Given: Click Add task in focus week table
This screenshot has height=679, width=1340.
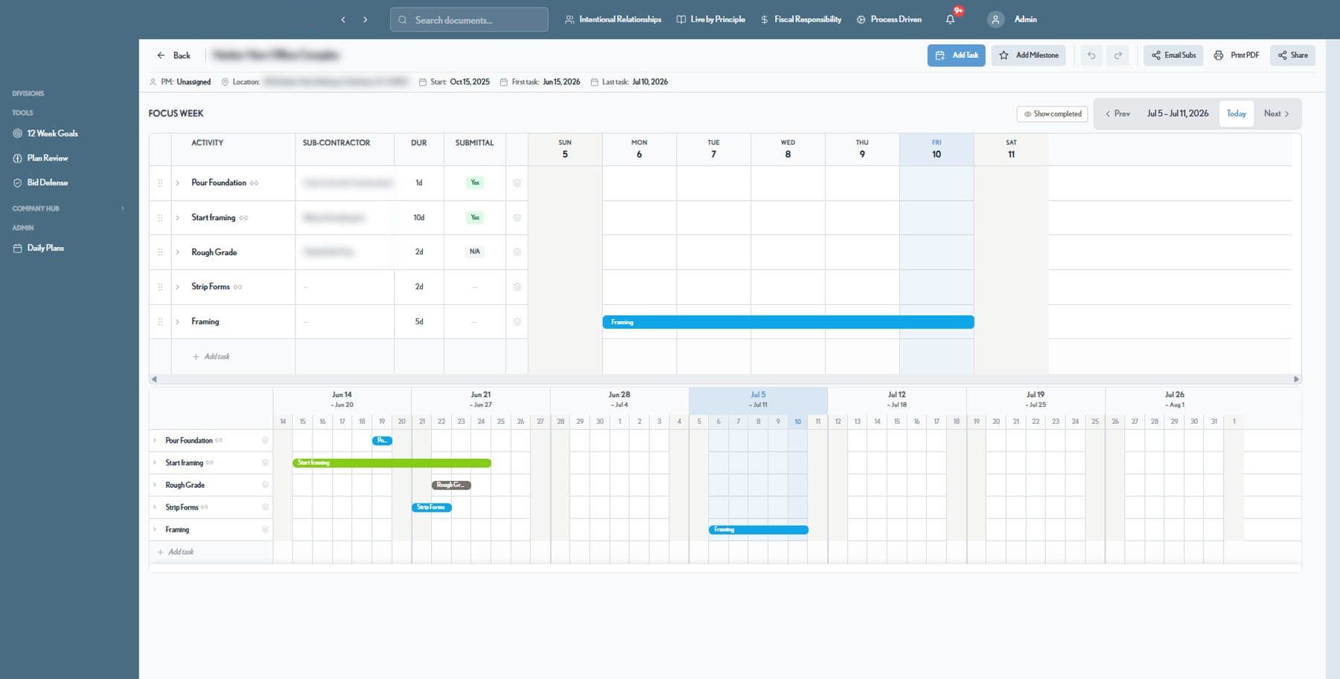Looking at the screenshot, I should (x=211, y=357).
